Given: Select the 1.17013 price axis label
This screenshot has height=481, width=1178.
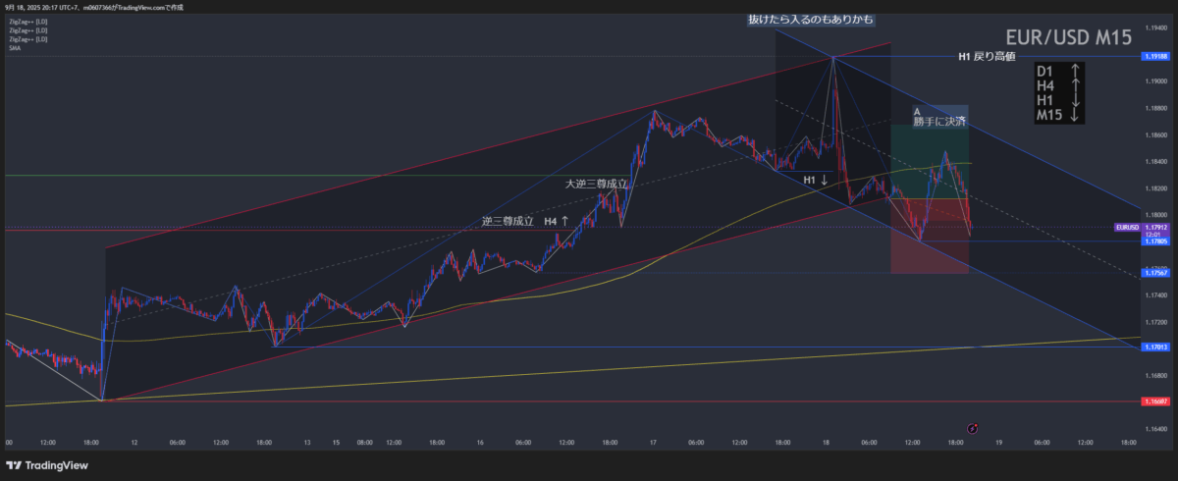Looking at the screenshot, I should tap(1155, 347).
